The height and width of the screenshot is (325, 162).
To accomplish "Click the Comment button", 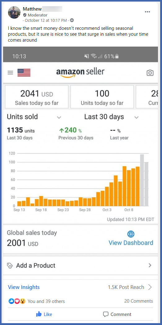I will tap(117, 314).
